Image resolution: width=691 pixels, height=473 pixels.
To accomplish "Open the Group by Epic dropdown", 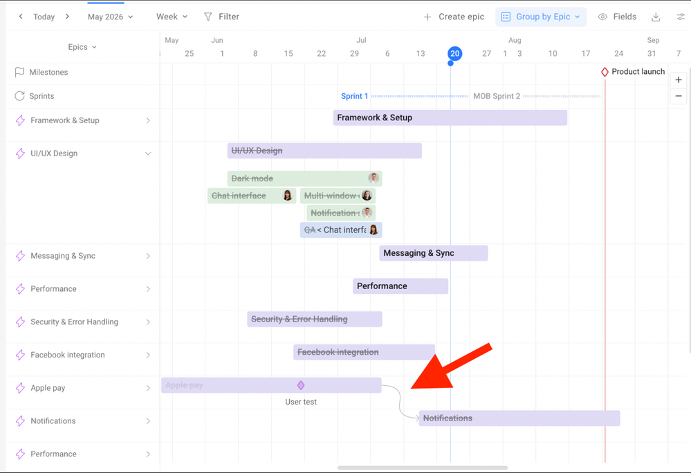I will (x=541, y=17).
